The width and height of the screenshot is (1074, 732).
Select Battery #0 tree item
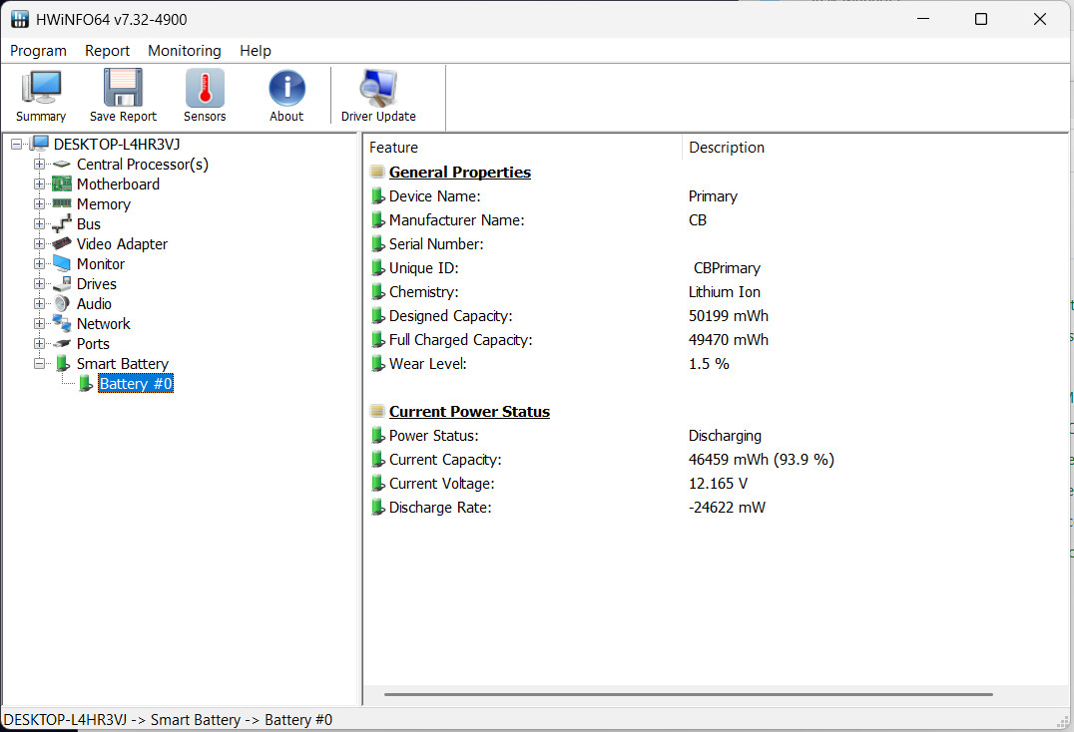click(x=136, y=384)
